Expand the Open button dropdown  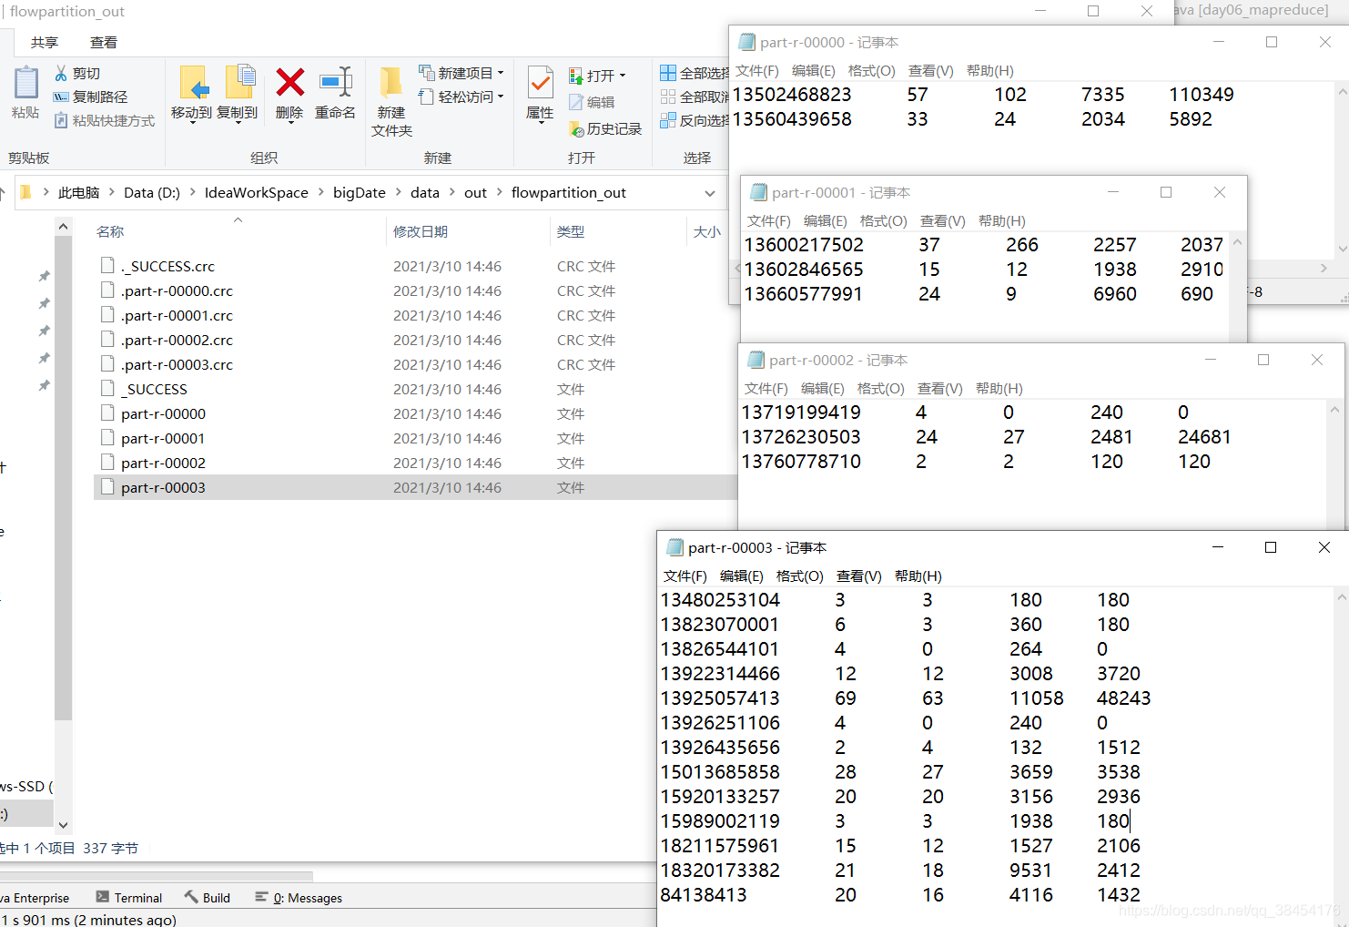pos(623,76)
